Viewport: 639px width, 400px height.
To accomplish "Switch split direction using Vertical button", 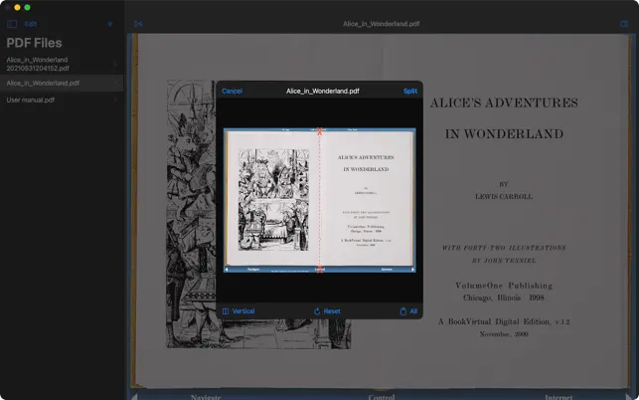I will 239,311.
